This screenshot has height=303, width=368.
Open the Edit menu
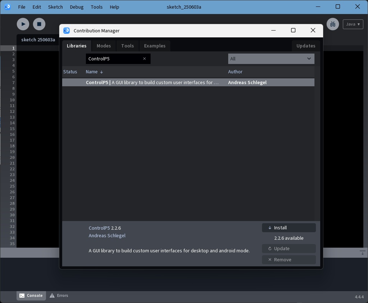[x=37, y=7]
